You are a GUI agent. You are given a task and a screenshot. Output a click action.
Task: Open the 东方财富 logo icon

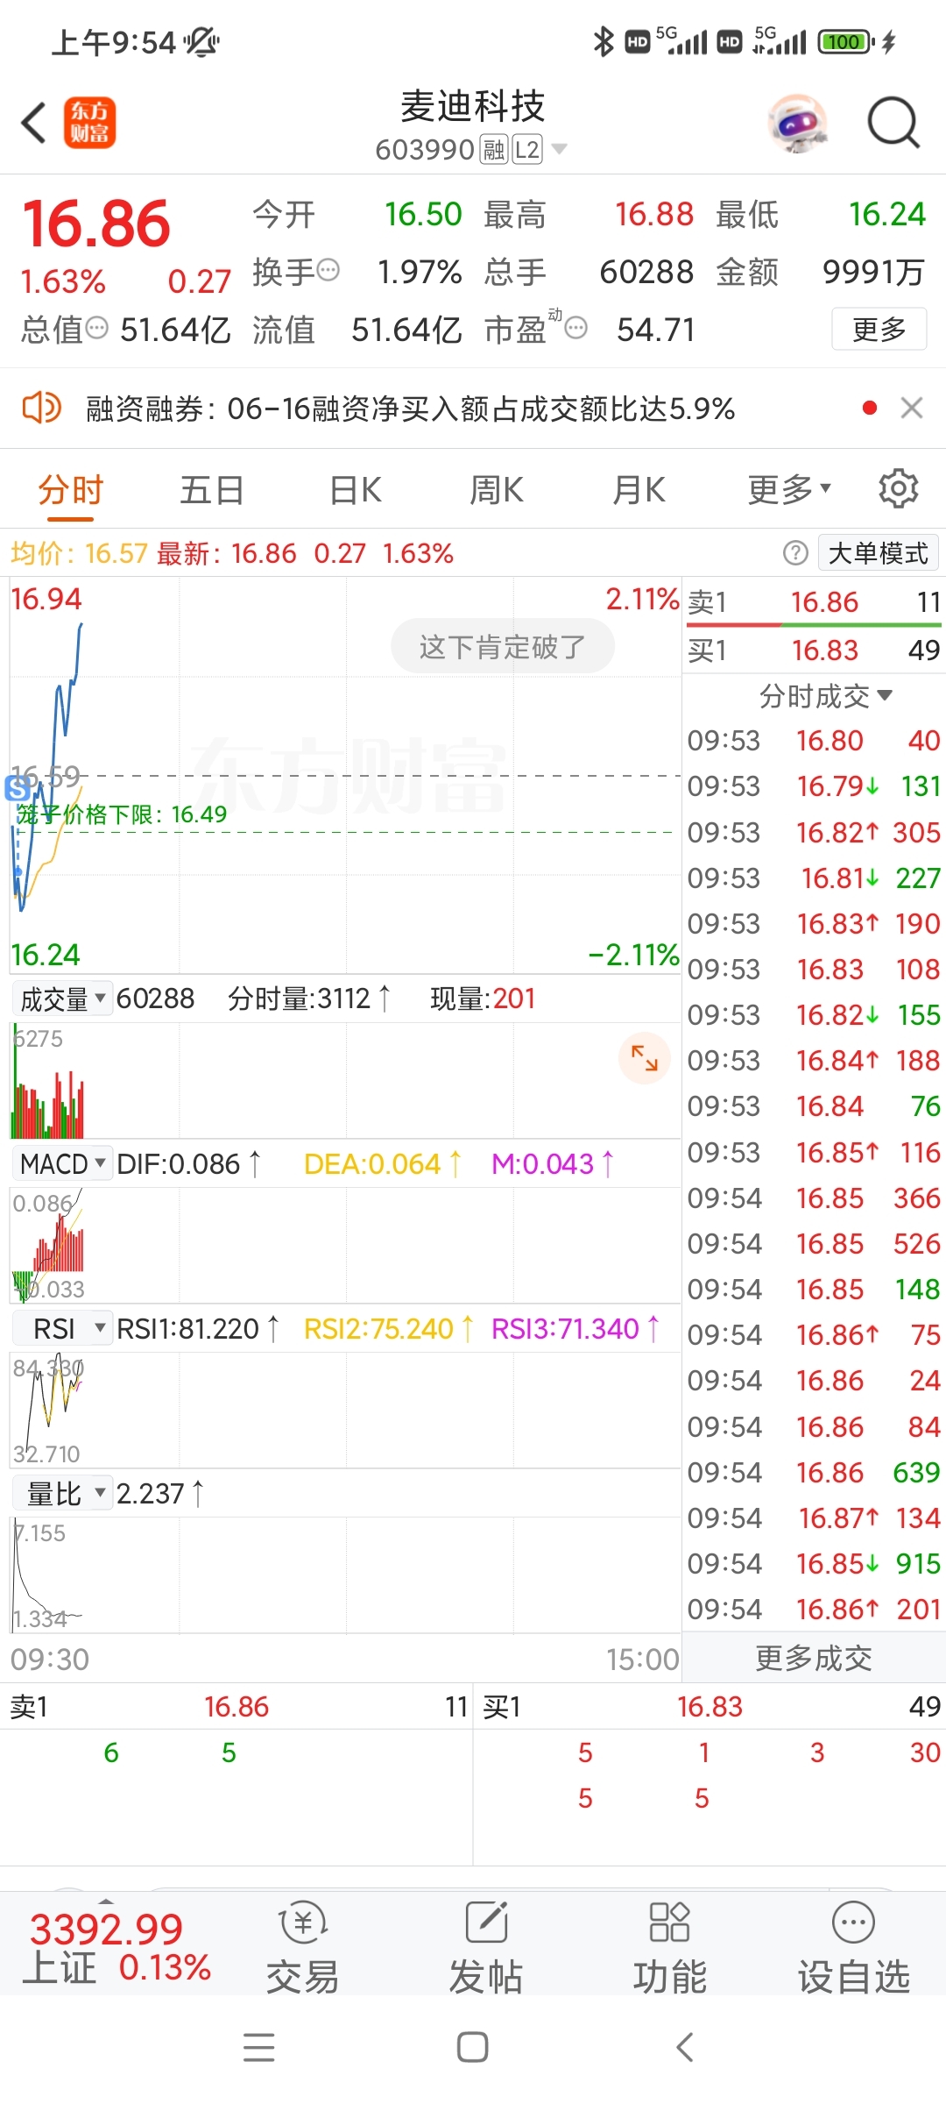pos(89,123)
